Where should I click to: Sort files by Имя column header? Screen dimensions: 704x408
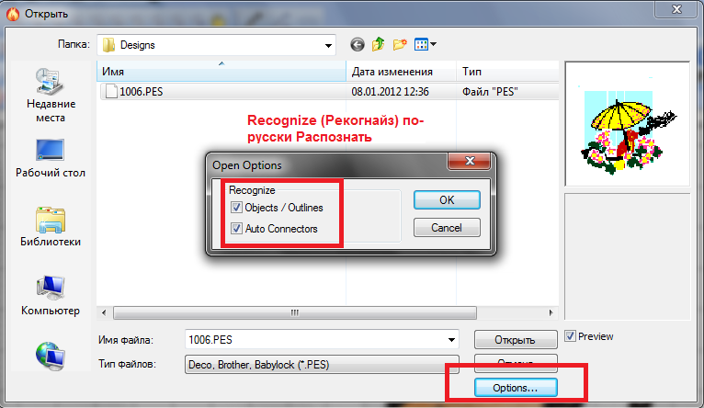(221, 72)
